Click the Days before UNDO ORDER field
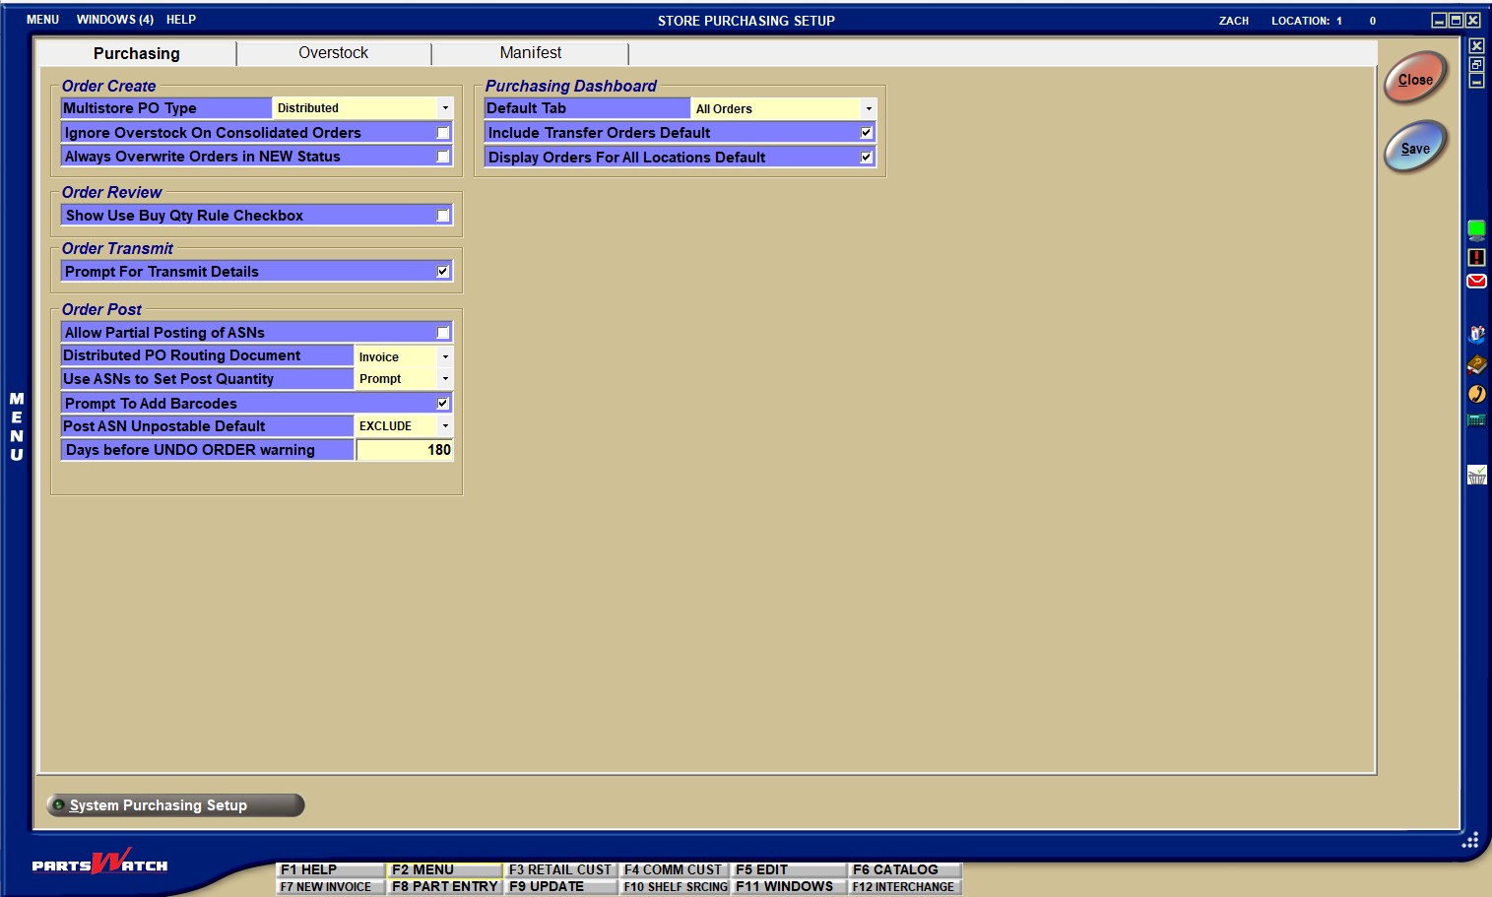This screenshot has width=1492, height=897. [x=404, y=450]
